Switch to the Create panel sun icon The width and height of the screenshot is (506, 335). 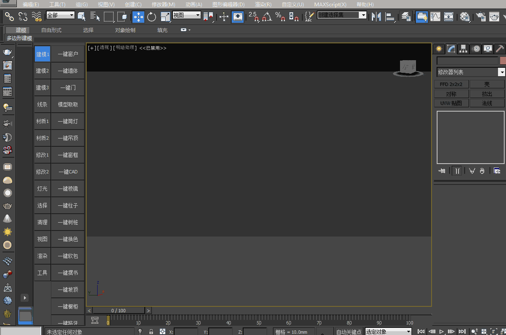(439, 49)
